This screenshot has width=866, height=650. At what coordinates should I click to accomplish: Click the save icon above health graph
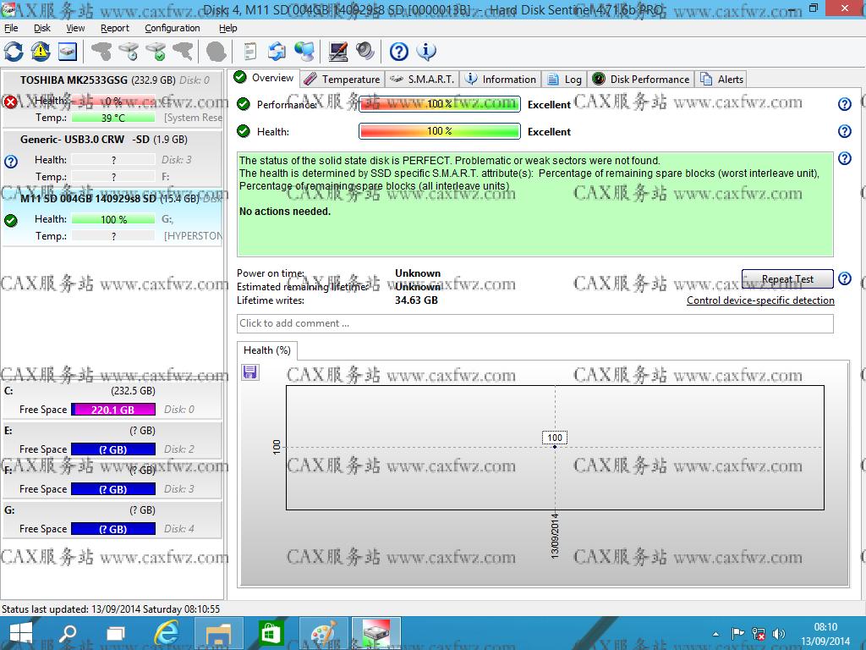point(250,372)
